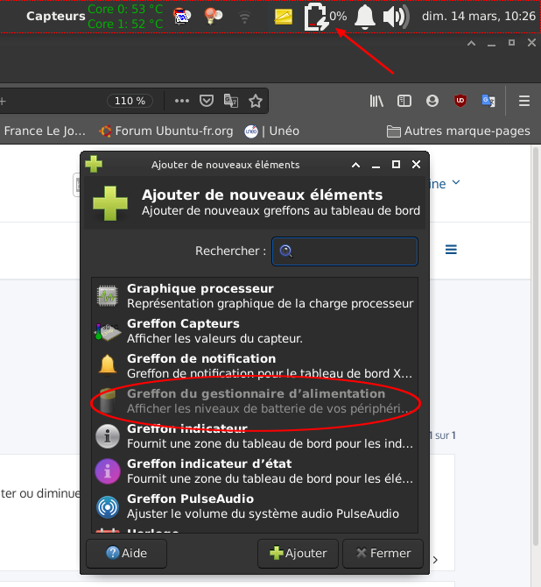This screenshot has width=541, height=587.
Task: Click the Ajouter button
Action: (x=298, y=553)
